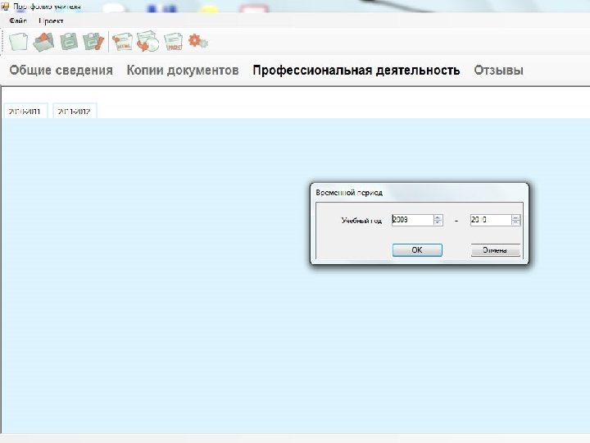The height and width of the screenshot is (443, 590).
Task: Decrease the end year 2010 with the down arrow
Action: [x=516, y=222]
